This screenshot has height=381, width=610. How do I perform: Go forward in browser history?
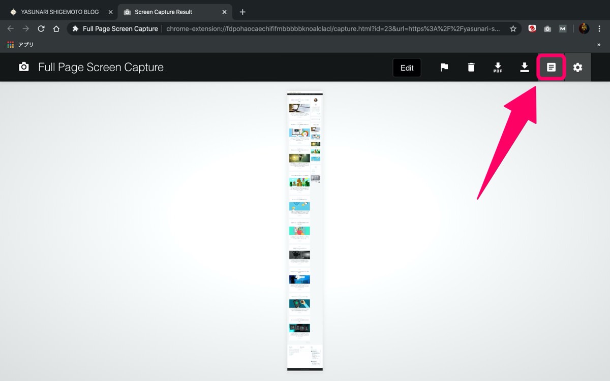[26, 29]
